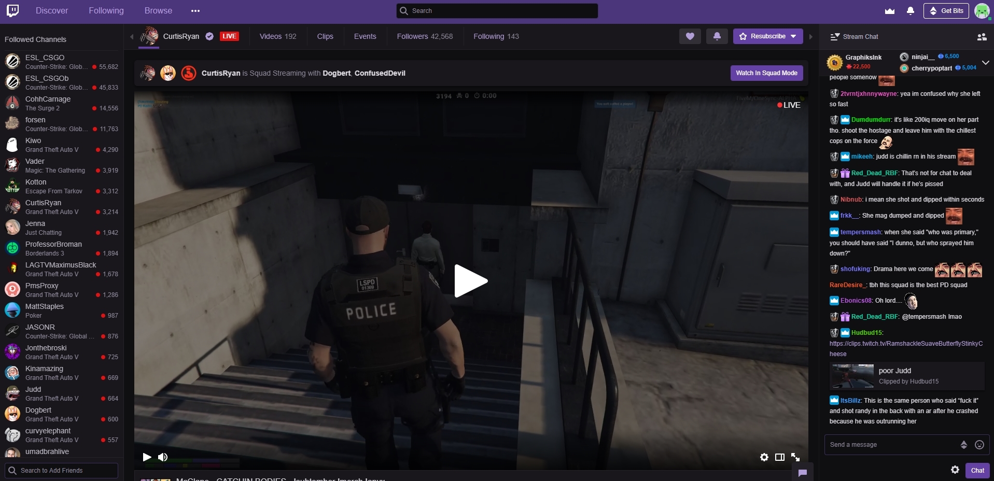Open the chat popout menu icon
Viewport: 994px width, 481px height.
coord(835,37)
